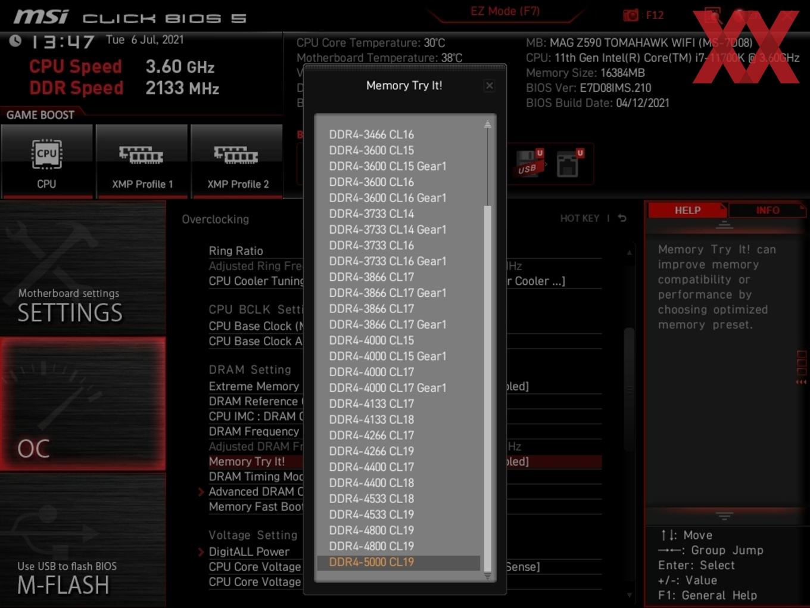This screenshot has height=608, width=810.
Task: Take a screenshot with the F12 camera icon
Action: coord(631,15)
